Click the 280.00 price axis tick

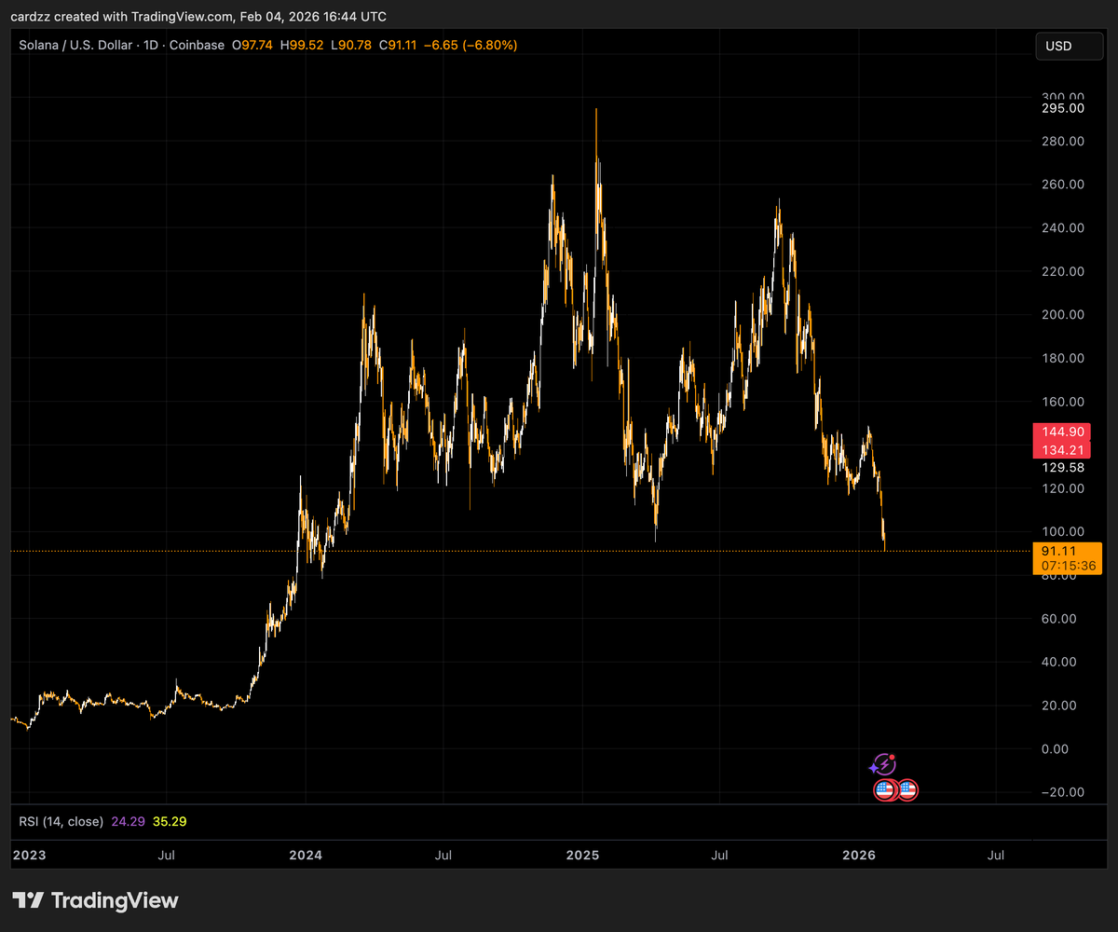[1063, 141]
